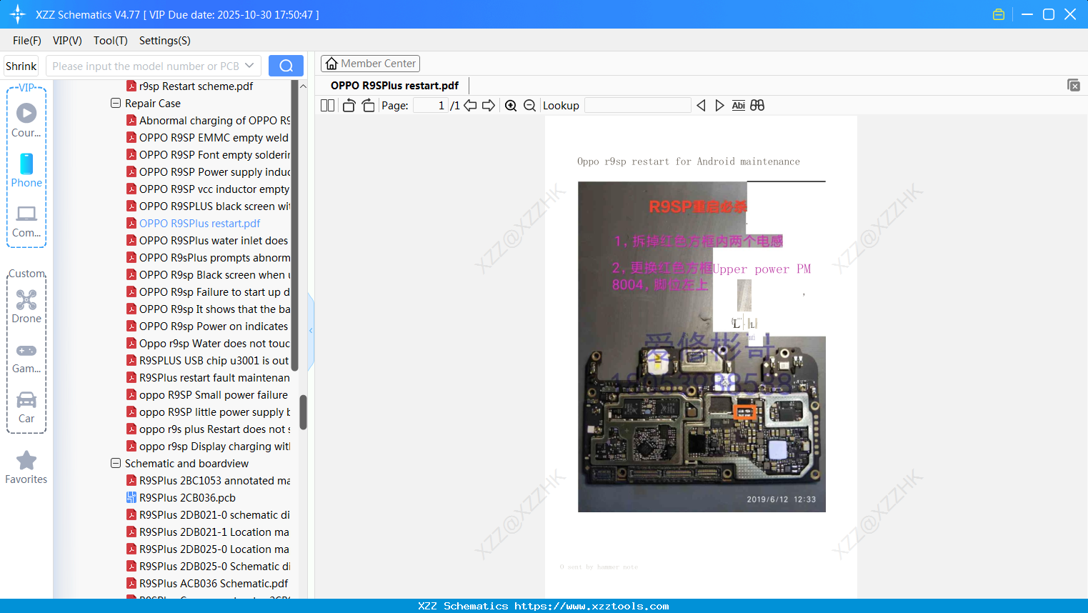Click the yellow VIP gift icon in title bar
Screen dimensions: 1088x613
click(999, 14)
